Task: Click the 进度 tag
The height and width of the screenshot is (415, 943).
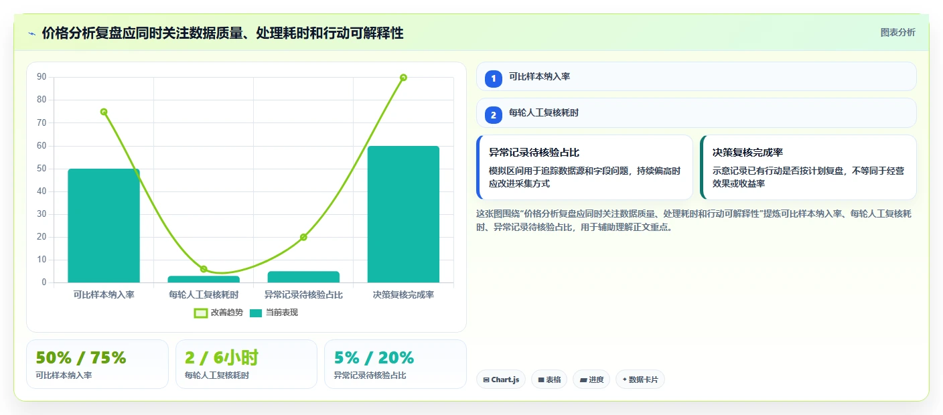Action: pyautogui.click(x=591, y=380)
